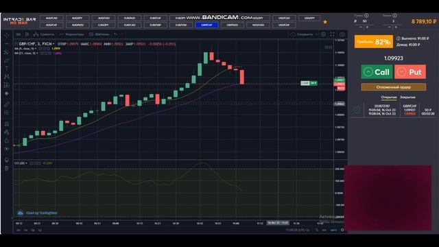439x247 pixels.
Task: Click the info icon above amount field
Action: tap(366, 15)
